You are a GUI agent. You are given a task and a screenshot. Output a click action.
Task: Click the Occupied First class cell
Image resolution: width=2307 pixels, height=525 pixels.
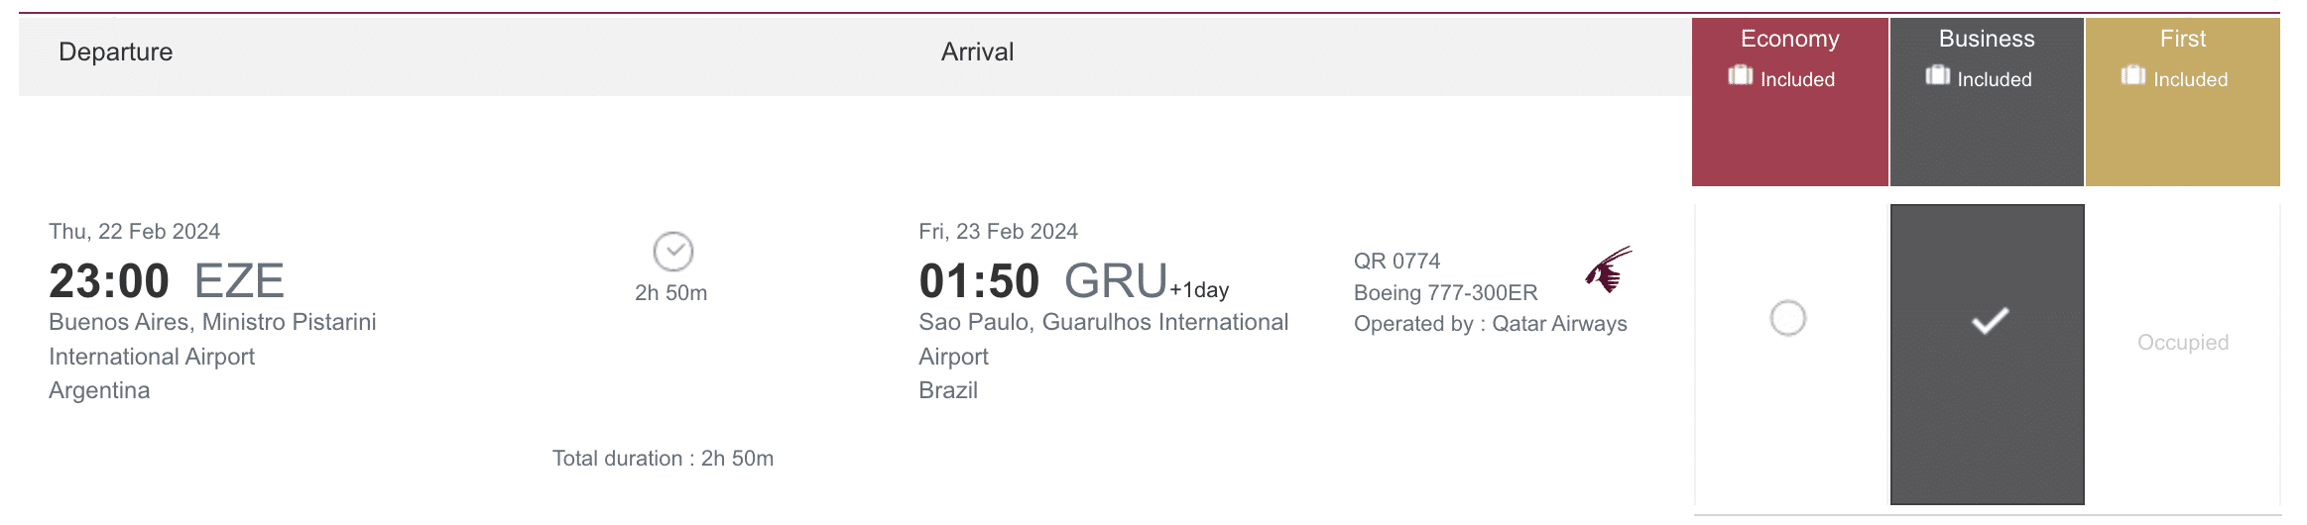2182,343
